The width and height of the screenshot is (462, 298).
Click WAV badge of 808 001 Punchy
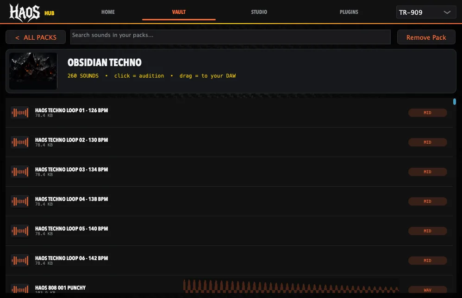(x=428, y=290)
